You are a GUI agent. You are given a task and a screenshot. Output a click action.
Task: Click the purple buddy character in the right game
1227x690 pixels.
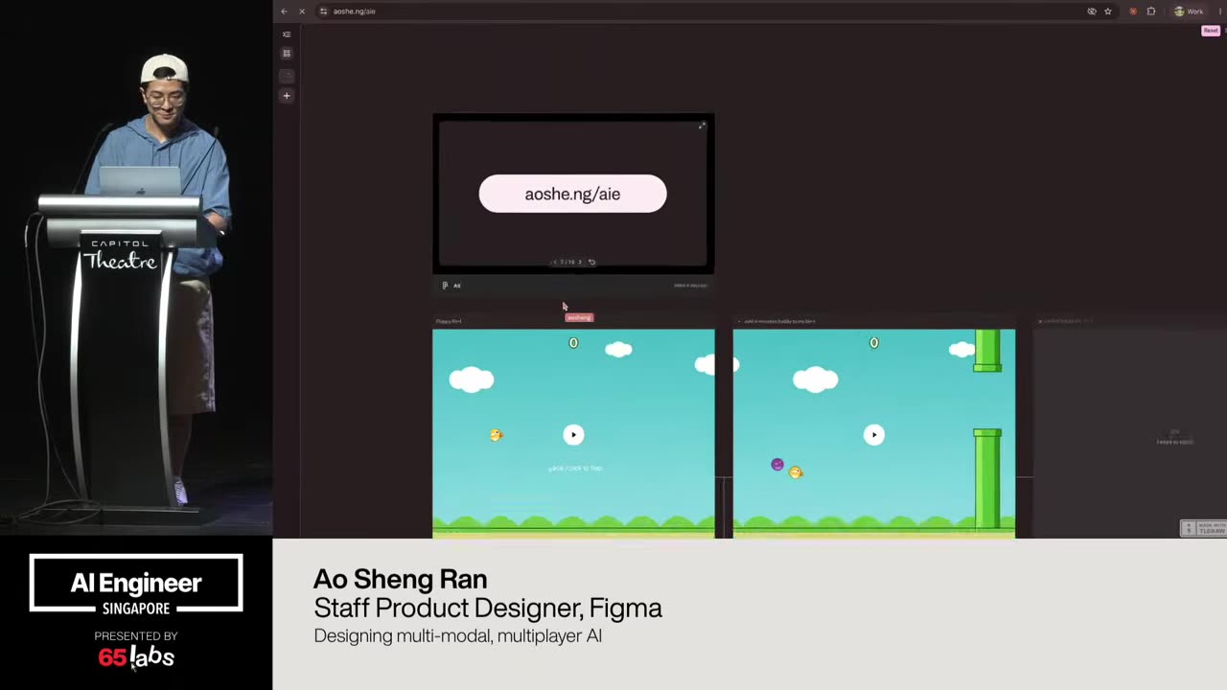(777, 465)
